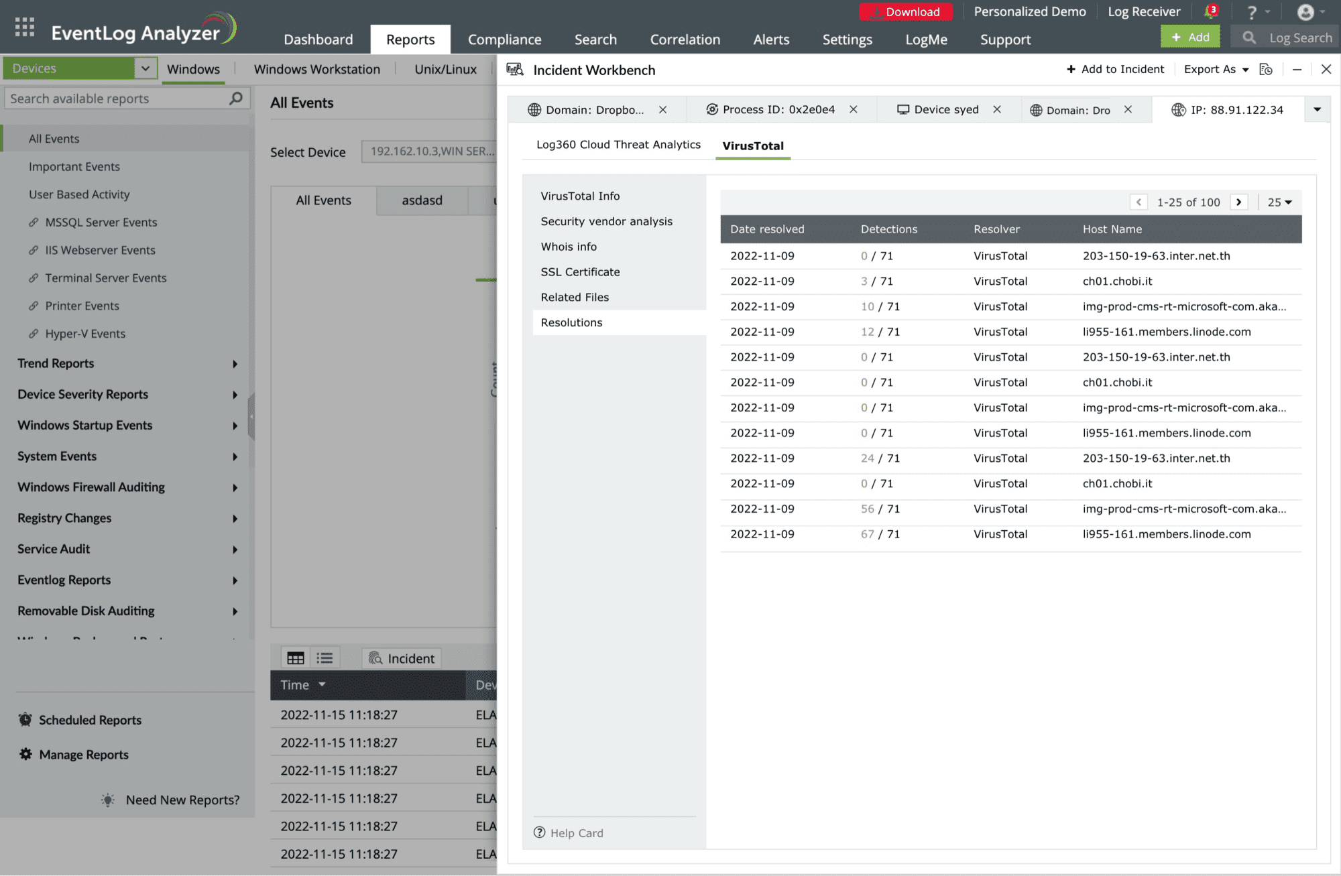Open Security vendor analysis section
Viewport: 1341px width, 876px height.
point(606,220)
